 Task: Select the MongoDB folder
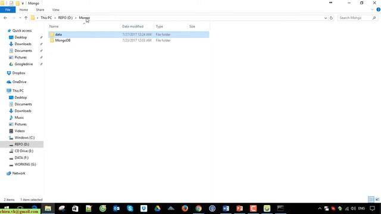(x=129, y=40)
